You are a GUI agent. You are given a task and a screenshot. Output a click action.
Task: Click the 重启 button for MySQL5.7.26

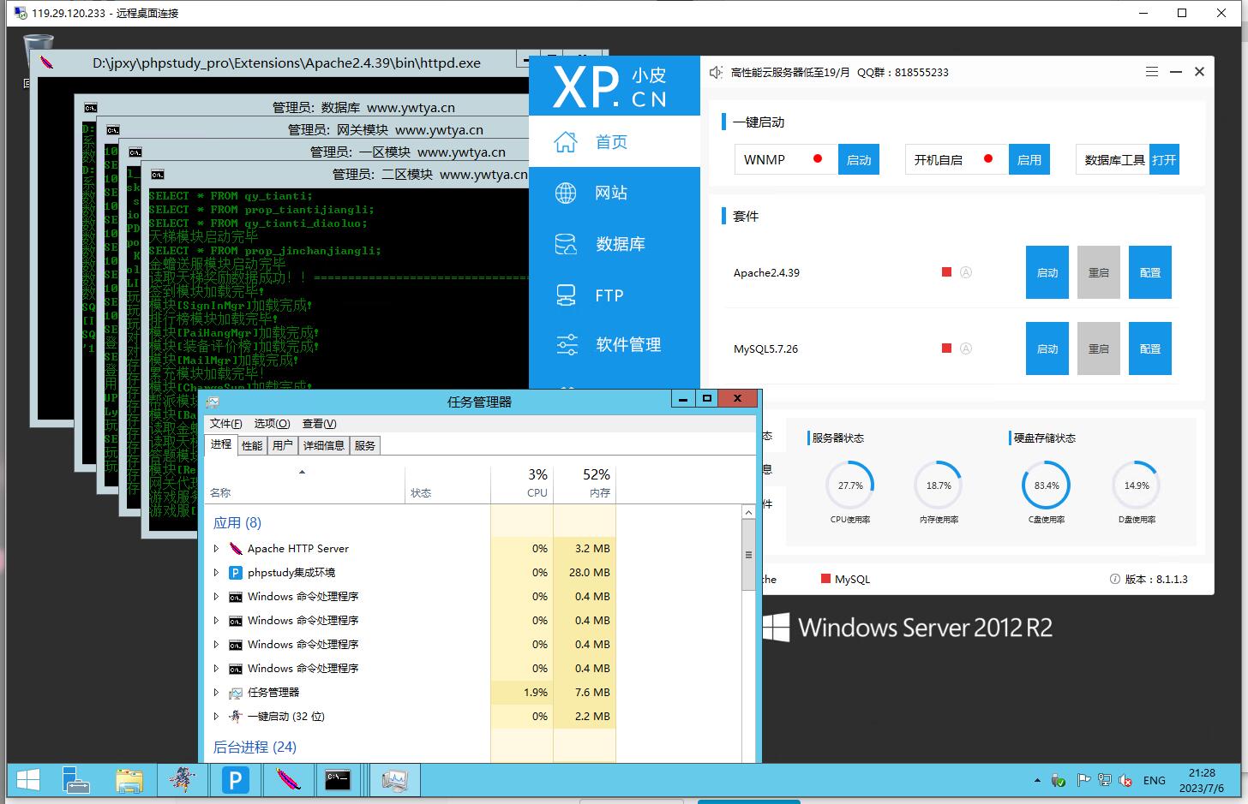[1099, 348]
